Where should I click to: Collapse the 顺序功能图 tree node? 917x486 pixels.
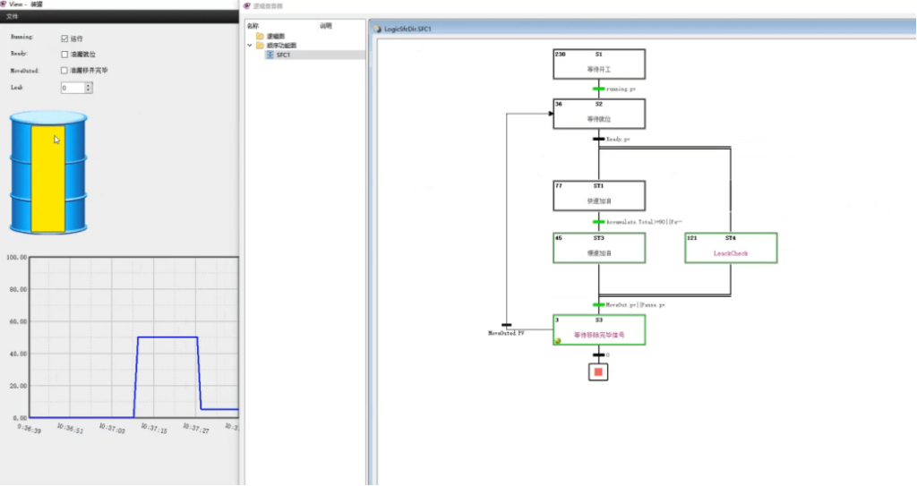click(x=249, y=45)
